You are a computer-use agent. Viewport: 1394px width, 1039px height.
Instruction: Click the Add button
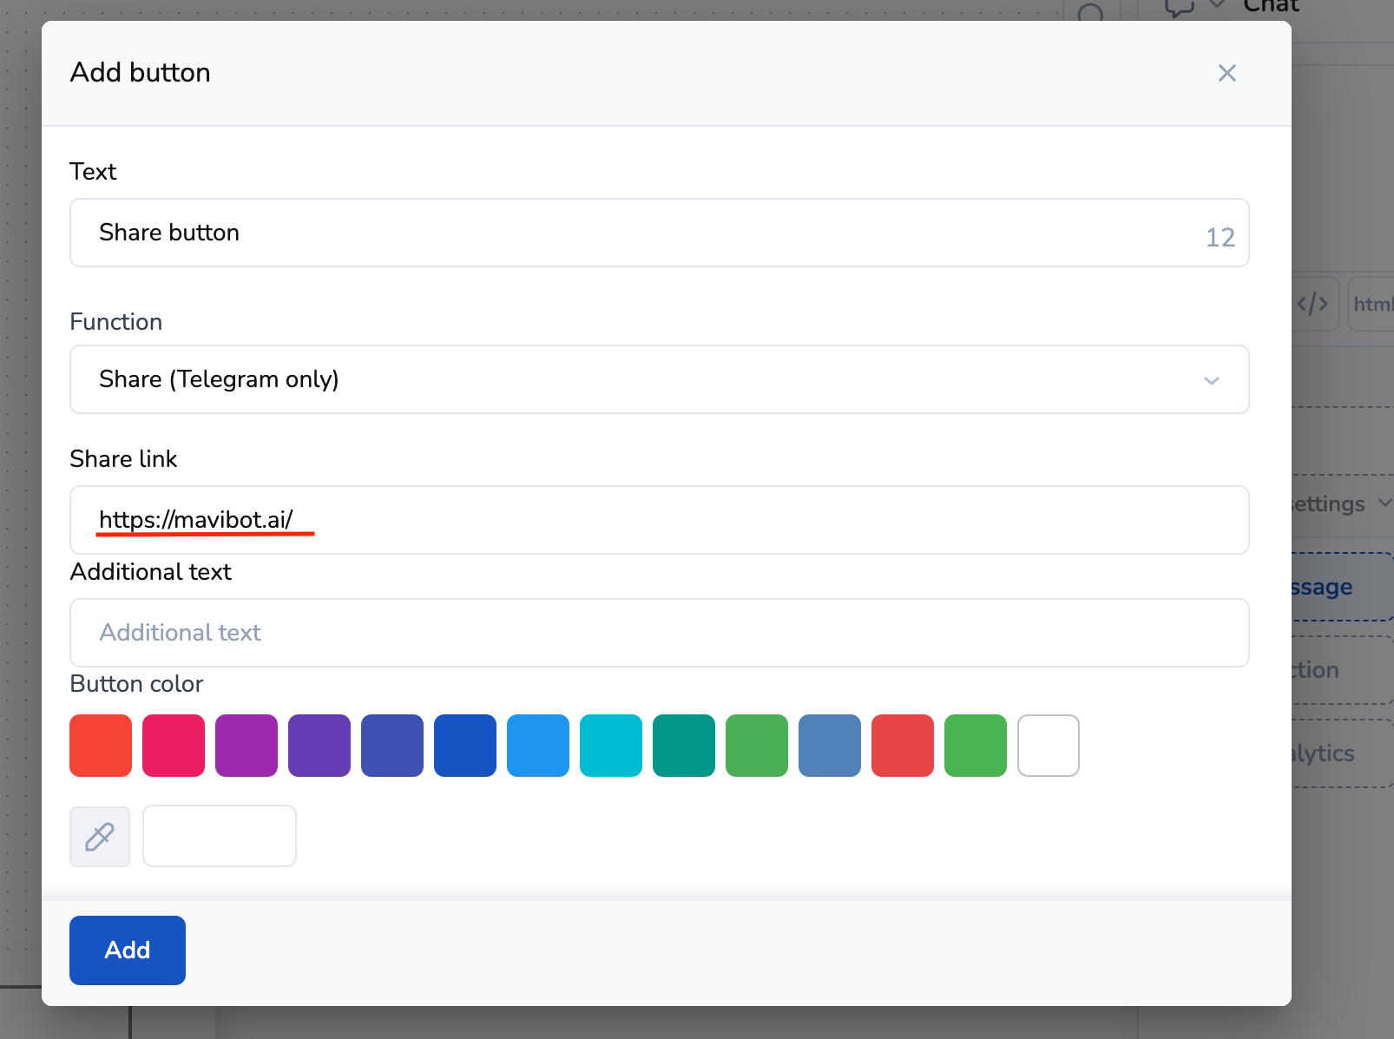[128, 950]
